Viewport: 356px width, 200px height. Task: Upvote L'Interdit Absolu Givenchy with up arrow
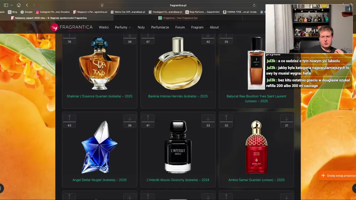tap(148, 118)
